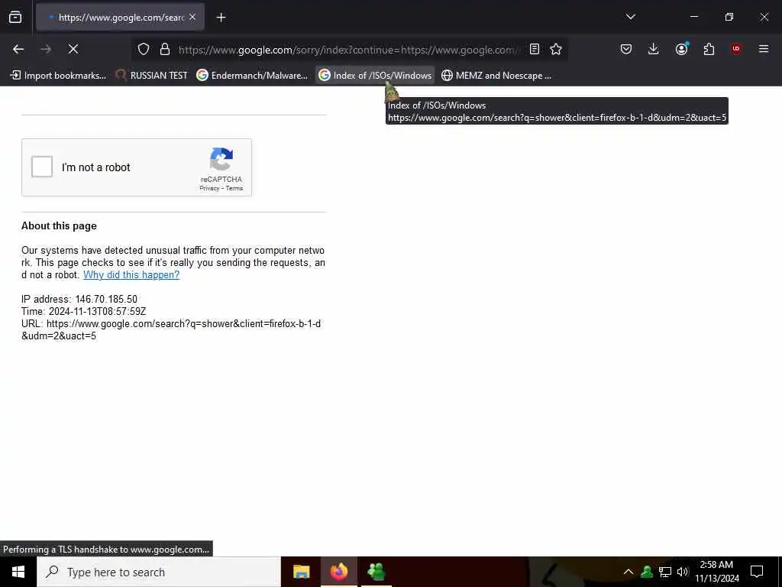Open a new tab with plus button
Image resolution: width=782 pixels, height=587 pixels.
coord(221,18)
